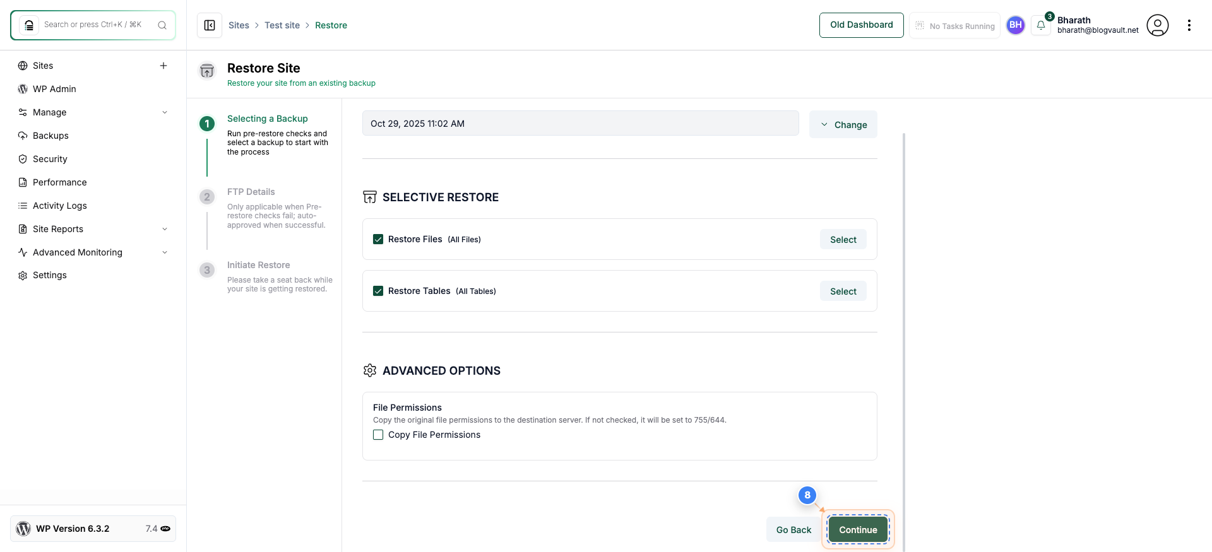Click the Old Dashboard button
The image size is (1212, 552).
861,25
